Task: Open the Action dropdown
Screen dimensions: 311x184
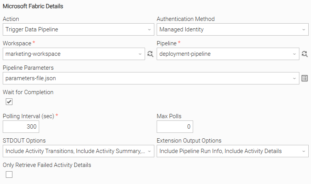Action: click(78, 29)
